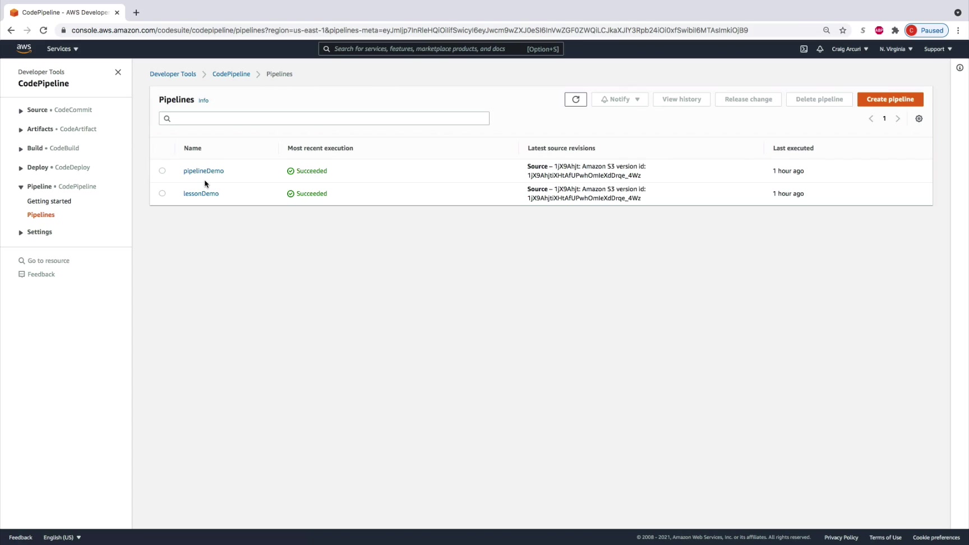This screenshot has height=545, width=969.
Task: Open the English (US) language selector
Action: 62,537
